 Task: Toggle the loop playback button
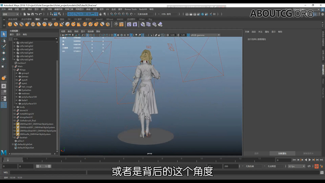tap(309, 166)
